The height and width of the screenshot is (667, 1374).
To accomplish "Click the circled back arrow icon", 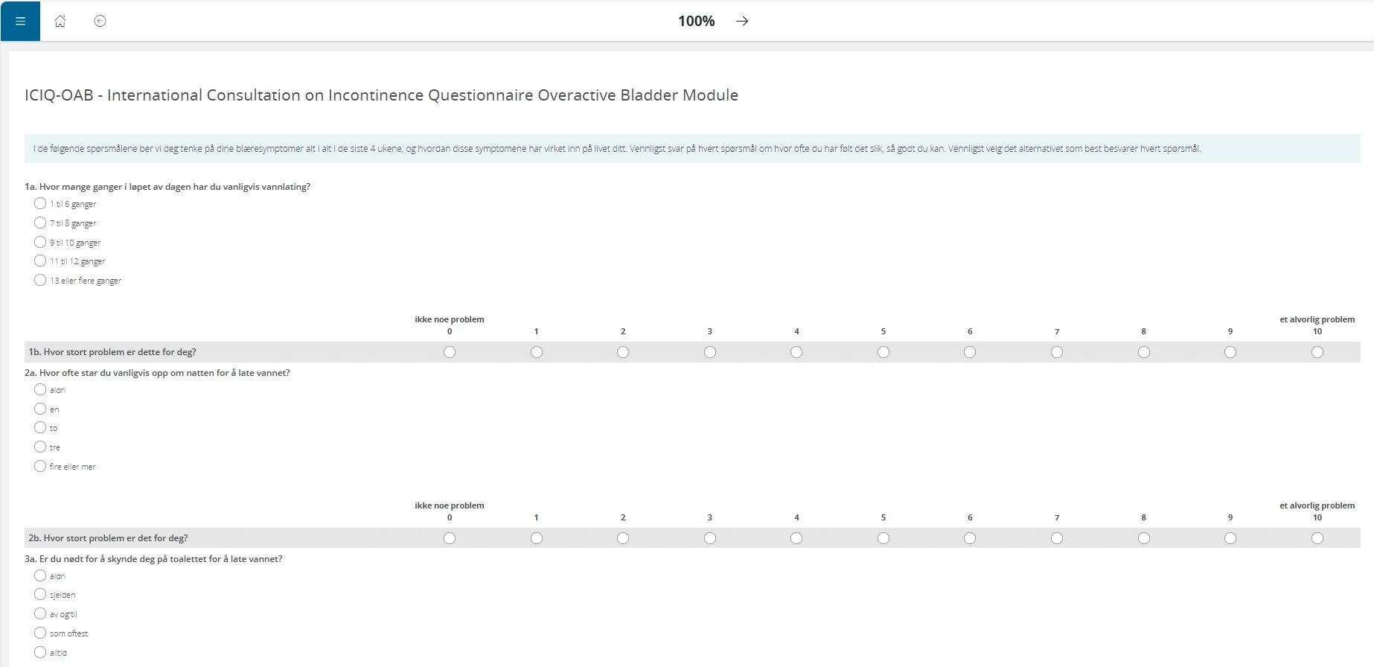I will point(100,21).
